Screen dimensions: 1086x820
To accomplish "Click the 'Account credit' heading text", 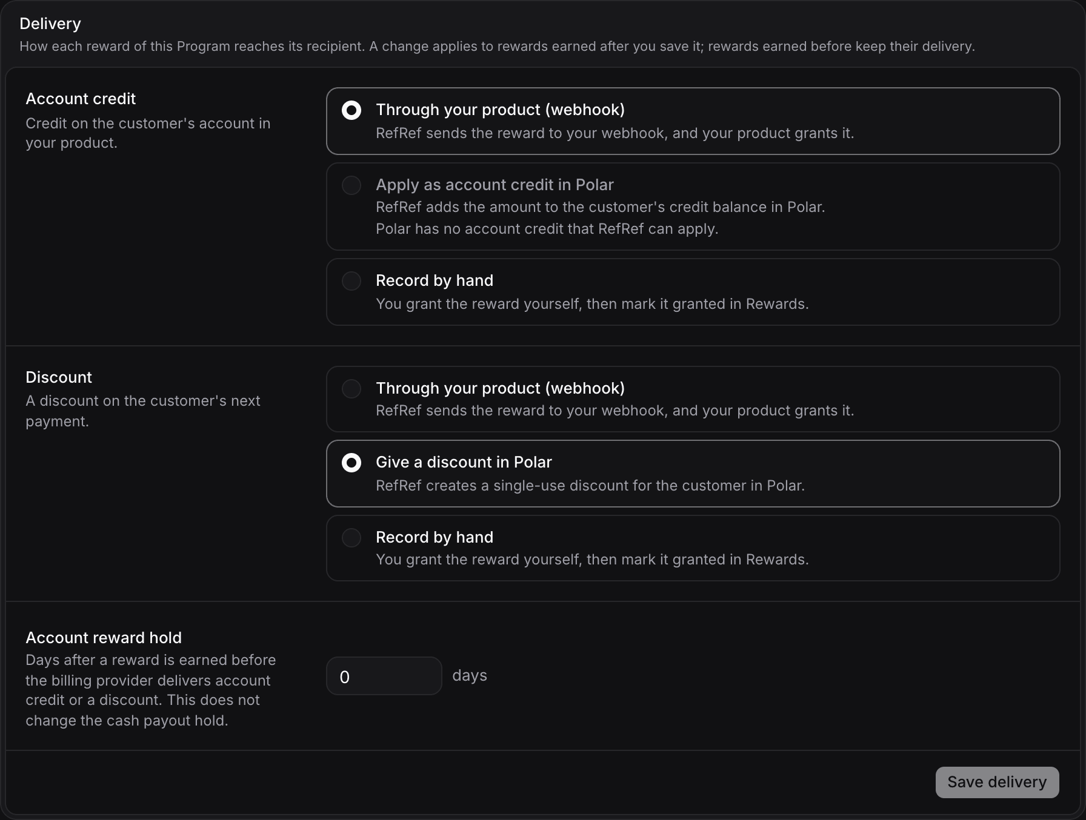I will (81, 99).
